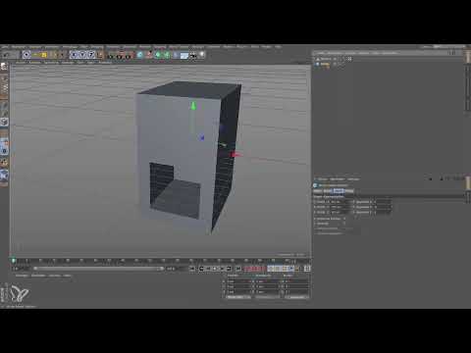Screen dimensions: 471x353
Task: Open the Mode menu in Attribute manager
Action: coord(323,179)
